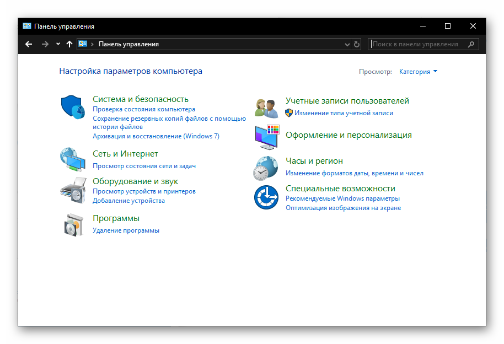Open Программы category heading
The image size is (504, 344).
[116, 218]
